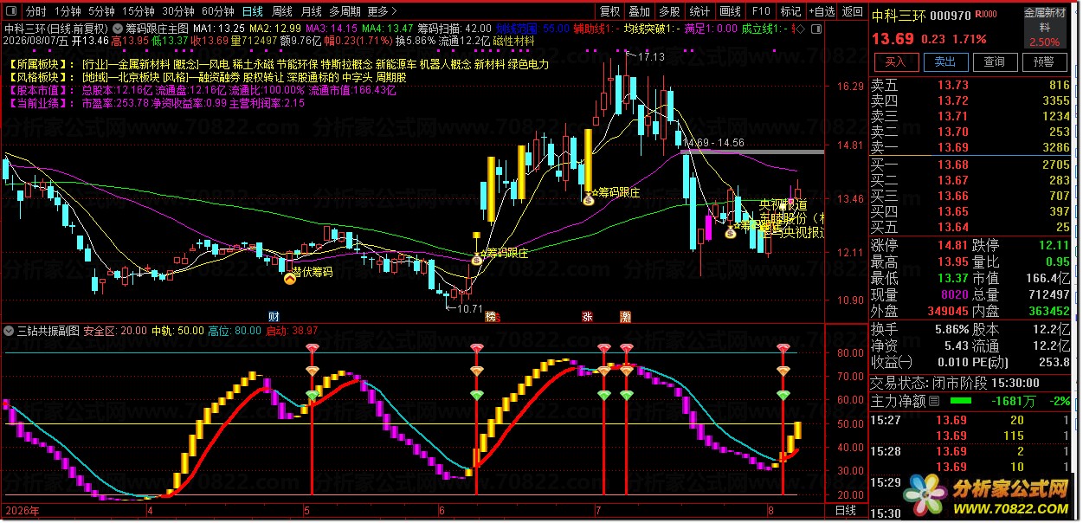1083x523 pixels.
Task: Click the 预警 alert button
Action: [1045, 61]
